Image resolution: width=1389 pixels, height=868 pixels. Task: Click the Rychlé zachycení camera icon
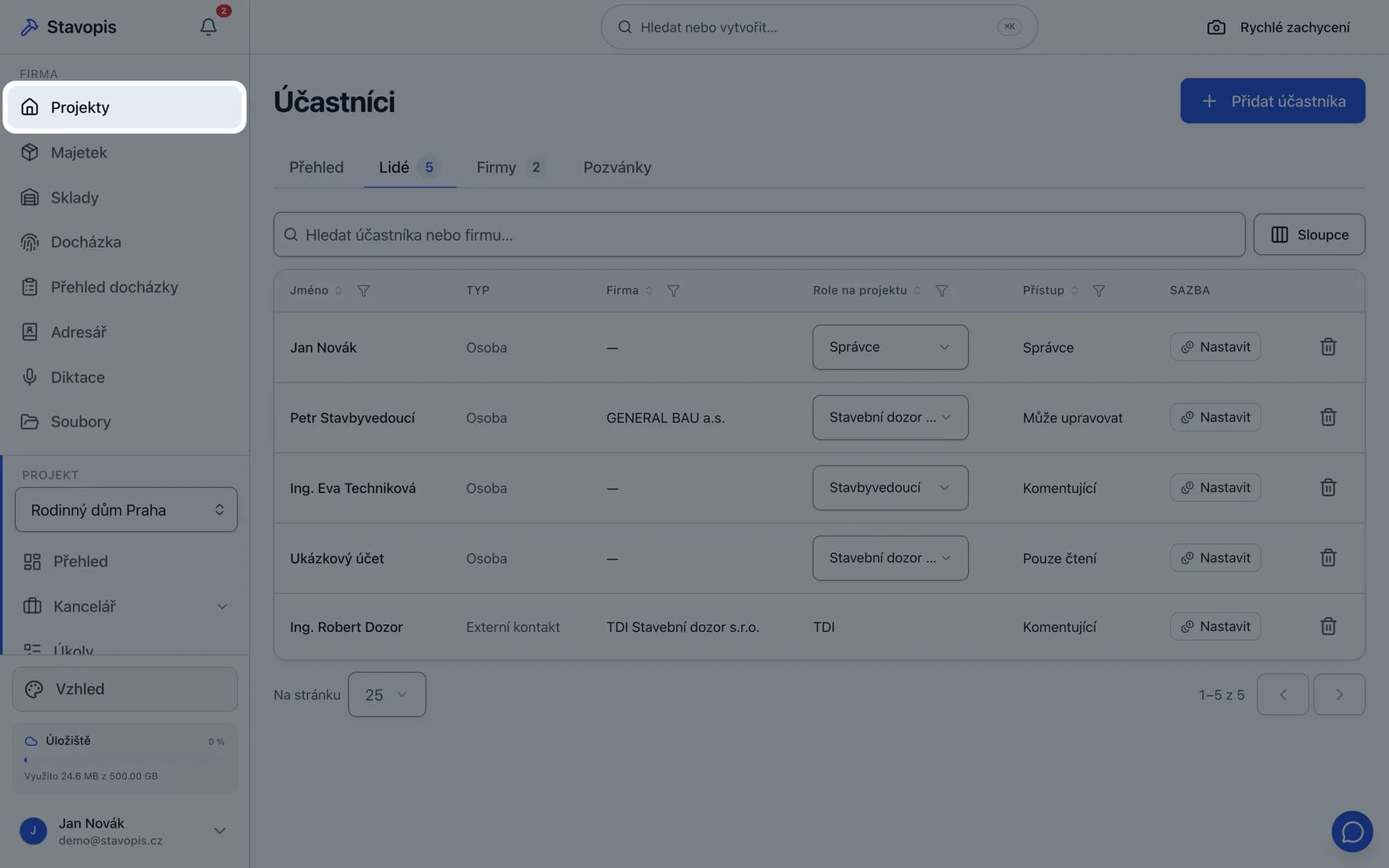coord(1216,27)
